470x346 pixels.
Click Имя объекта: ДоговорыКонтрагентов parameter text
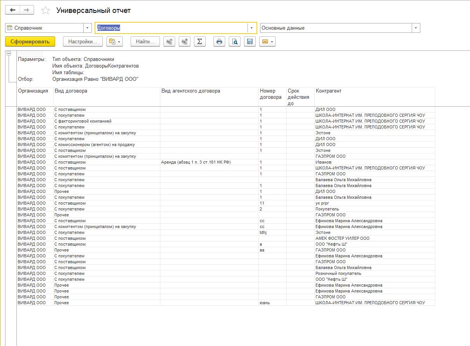tap(95, 66)
